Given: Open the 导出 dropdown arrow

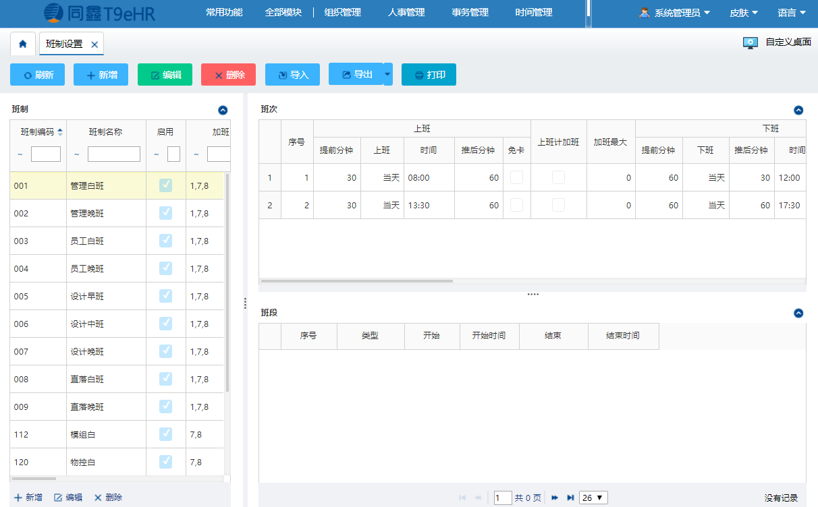Looking at the screenshot, I should [387, 74].
